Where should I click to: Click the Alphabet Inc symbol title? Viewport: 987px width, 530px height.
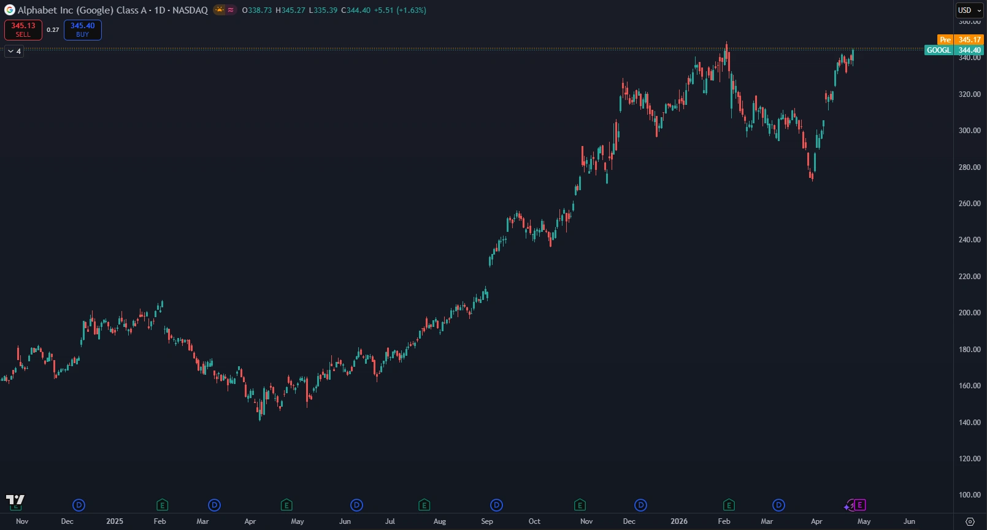[x=112, y=10]
